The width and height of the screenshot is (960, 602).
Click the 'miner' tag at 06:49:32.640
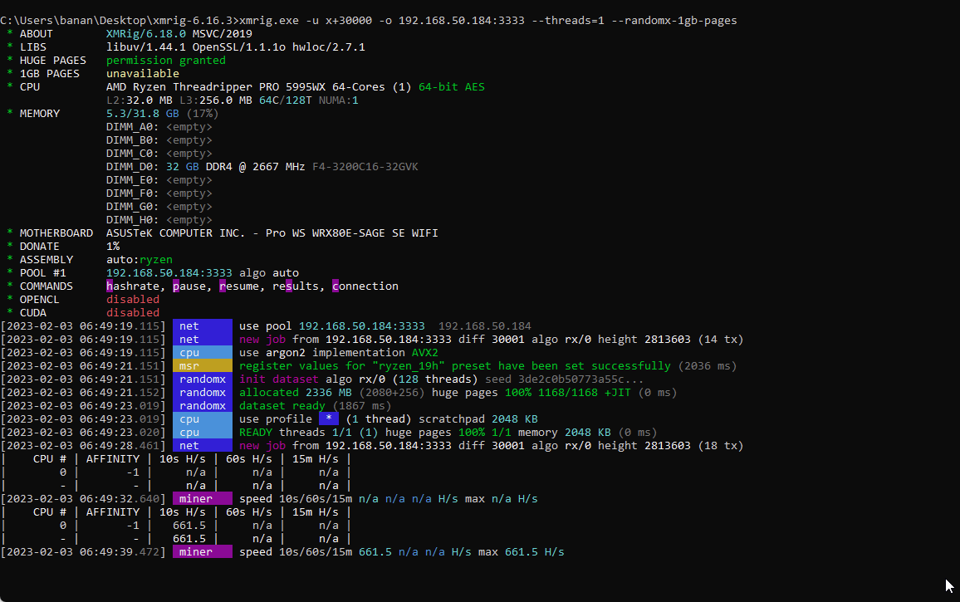202,498
